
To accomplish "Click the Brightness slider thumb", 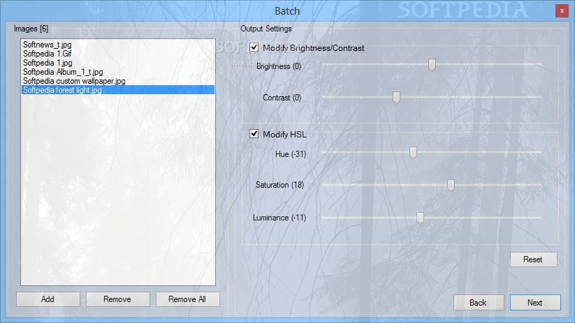I will click(x=432, y=65).
